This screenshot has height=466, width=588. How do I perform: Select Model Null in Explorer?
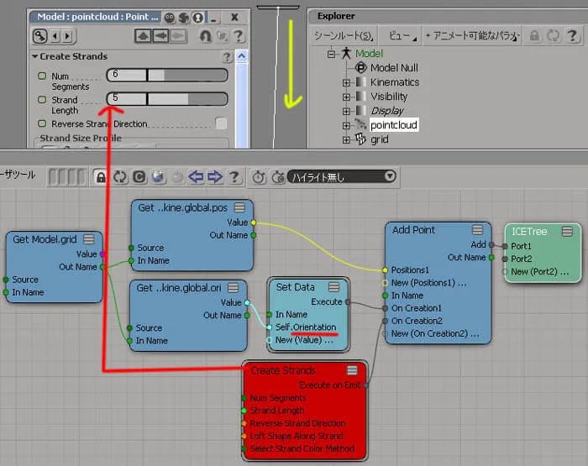[394, 68]
